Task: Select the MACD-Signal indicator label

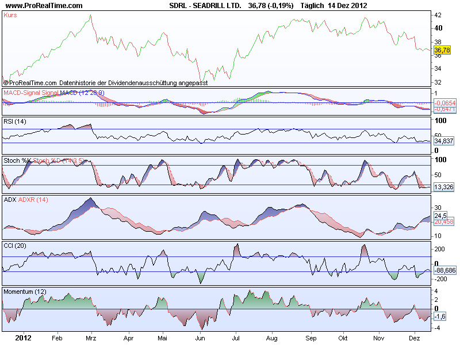Action: [x=22, y=93]
